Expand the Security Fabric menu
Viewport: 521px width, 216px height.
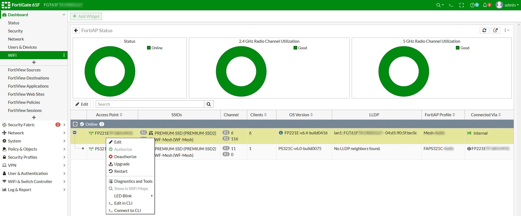coord(64,125)
